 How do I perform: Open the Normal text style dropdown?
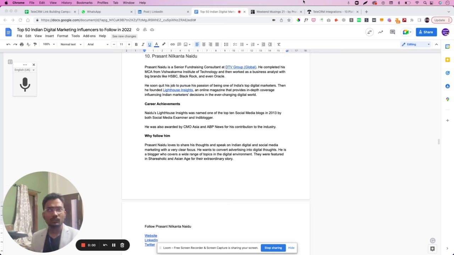pos(71,44)
